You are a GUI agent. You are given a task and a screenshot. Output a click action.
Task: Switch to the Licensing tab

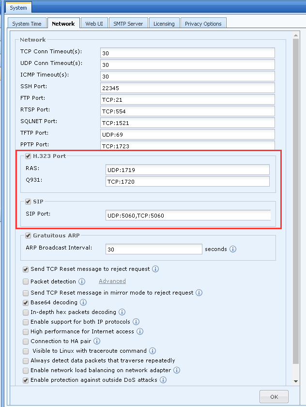click(x=164, y=24)
